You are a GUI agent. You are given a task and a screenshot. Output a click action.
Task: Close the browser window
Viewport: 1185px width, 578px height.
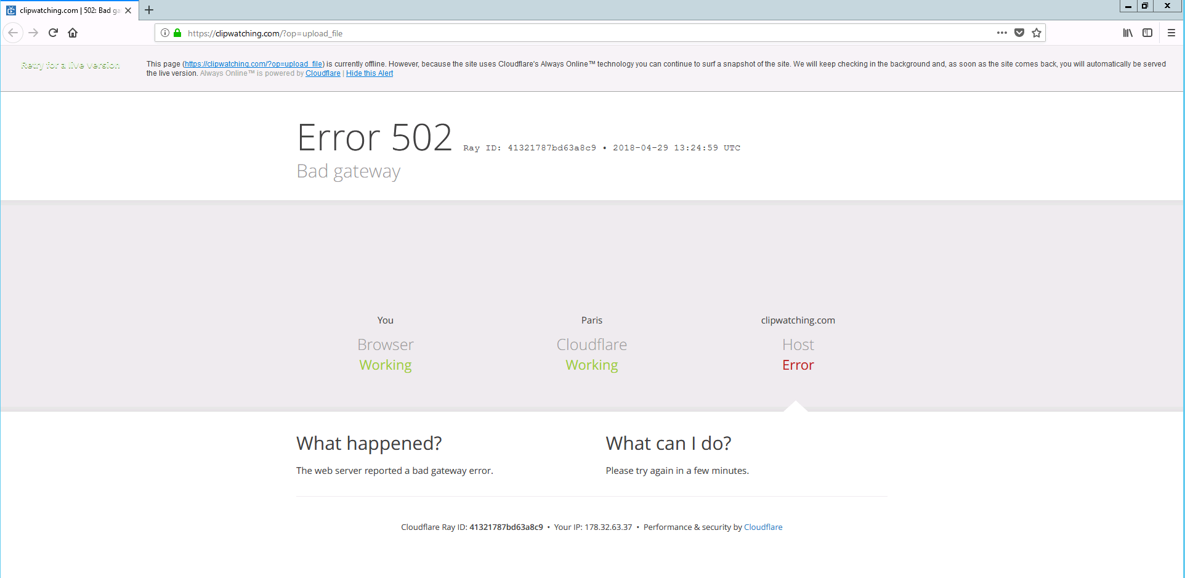(1167, 6)
